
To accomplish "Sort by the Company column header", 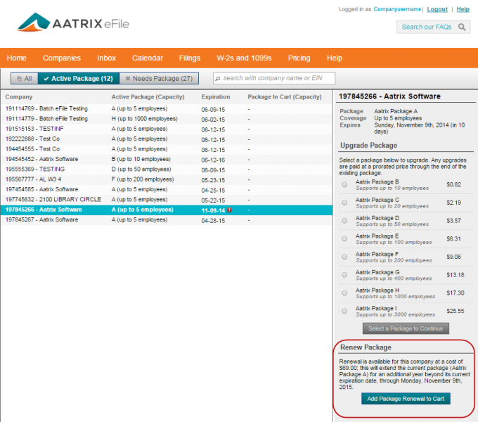I will click(18, 97).
